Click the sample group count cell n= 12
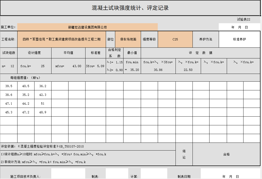Image resolution: width=262 pixels, height=179 pixels. pyautogui.click(x=9, y=66)
